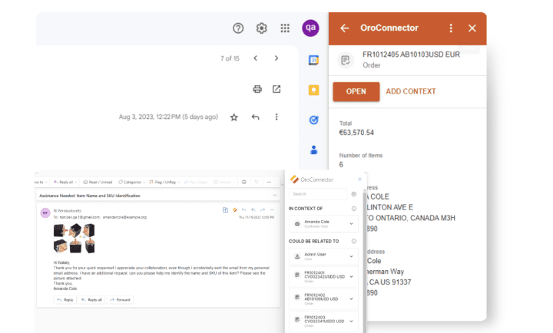Screen dimensions: 553x333
Task: Go back in the OroConnector panel
Action: [345, 28]
